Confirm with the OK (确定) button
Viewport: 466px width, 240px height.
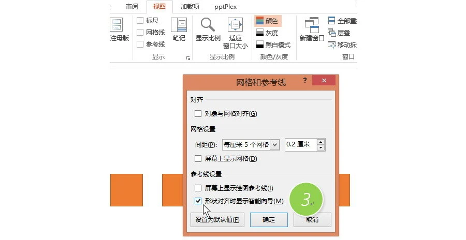tap(269, 220)
